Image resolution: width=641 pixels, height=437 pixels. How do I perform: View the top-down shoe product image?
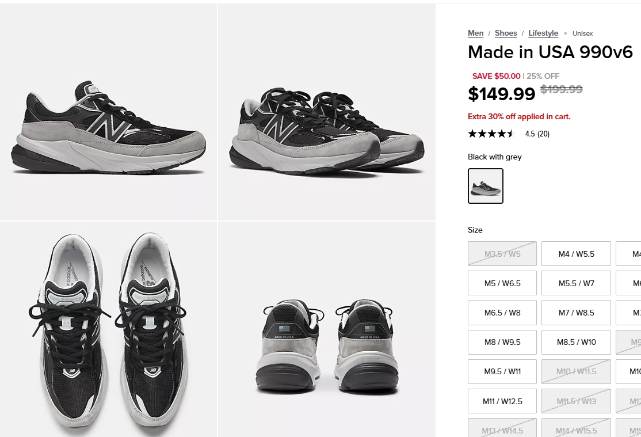pyautogui.click(x=108, y=329)
